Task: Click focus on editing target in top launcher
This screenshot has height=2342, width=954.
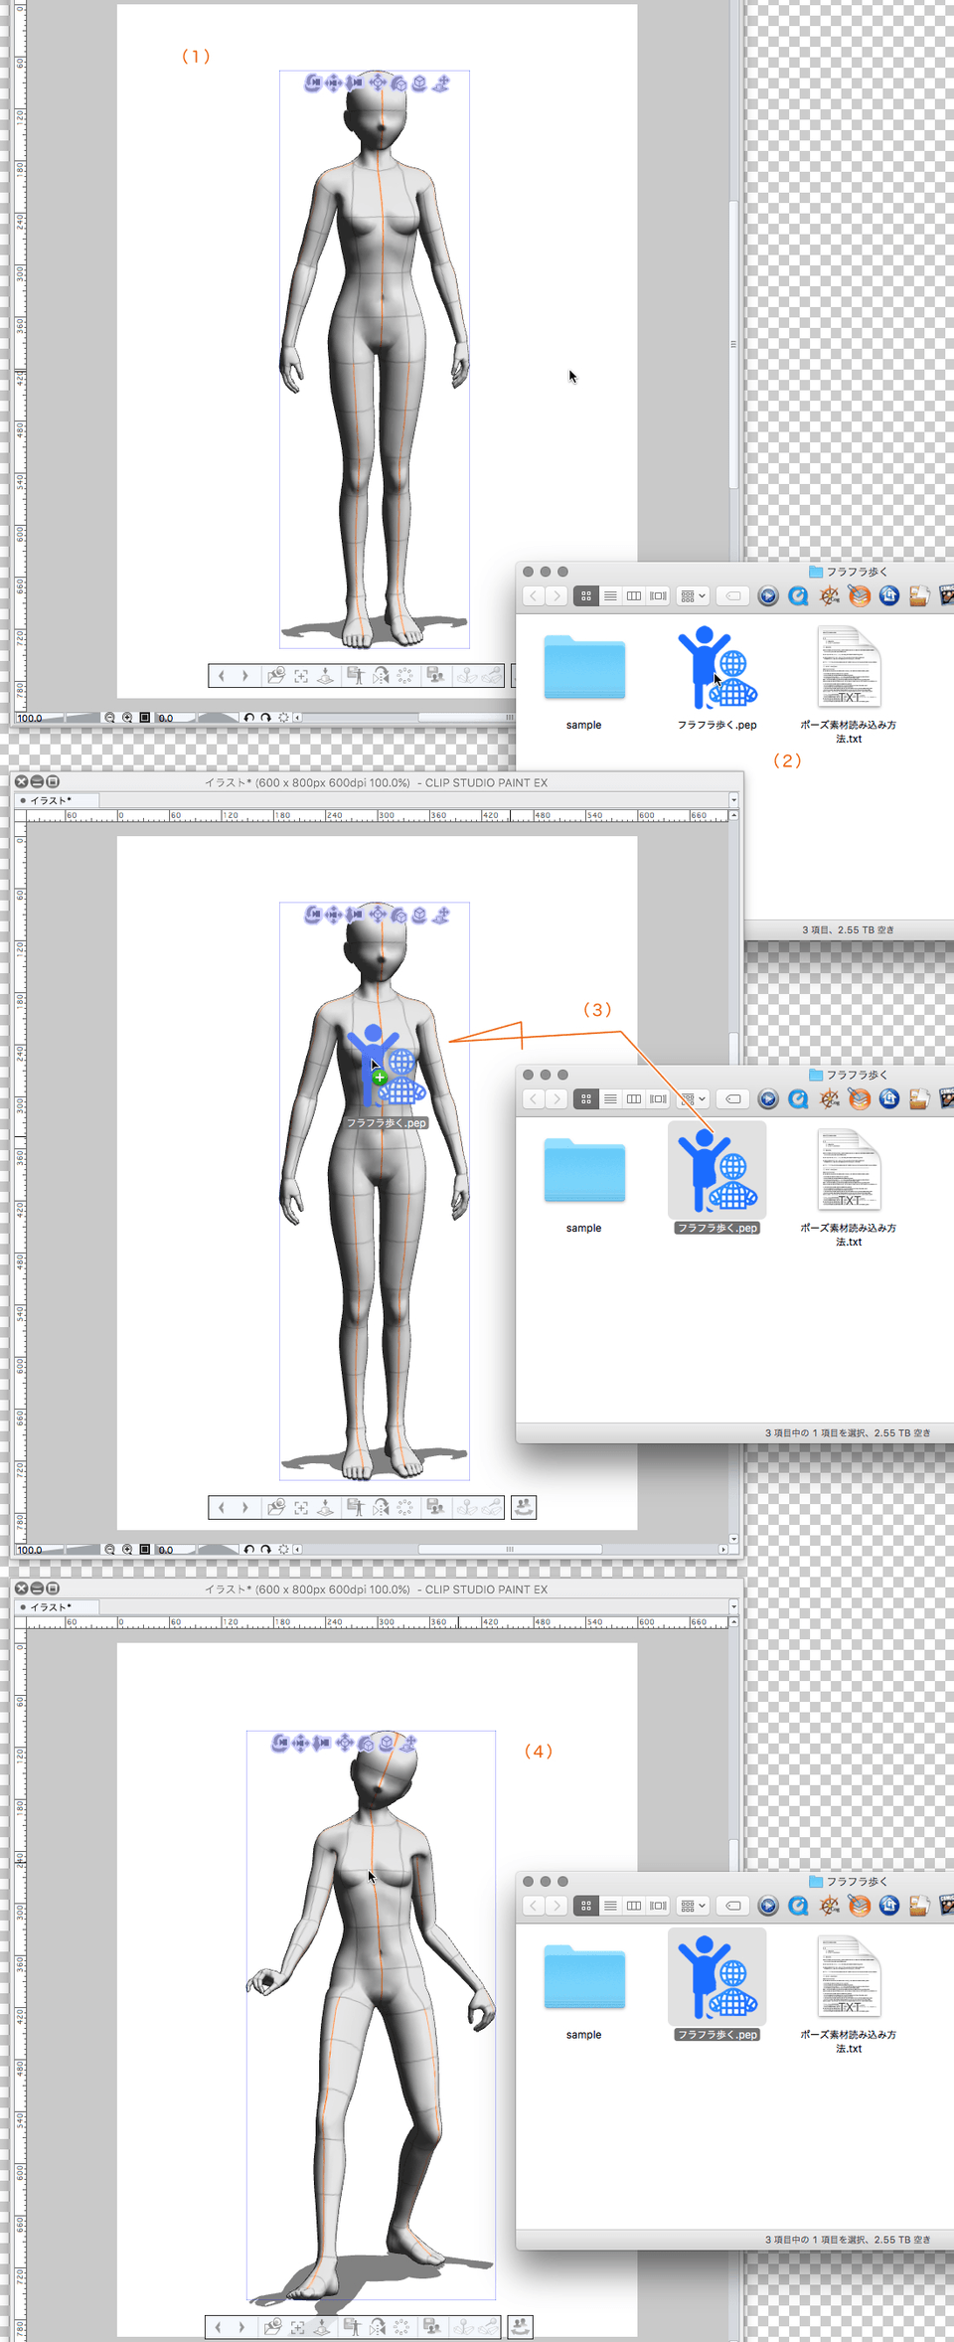Action: click(301, 676)
